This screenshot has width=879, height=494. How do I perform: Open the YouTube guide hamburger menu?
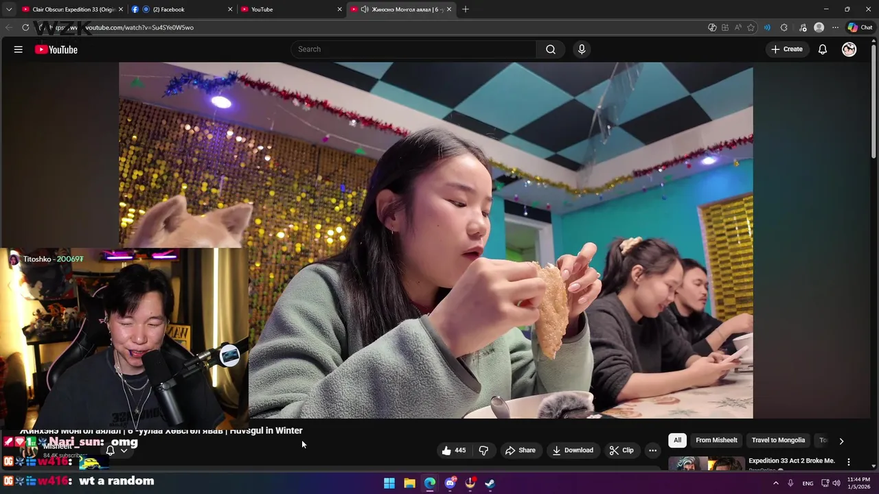[x=19, y=49]
